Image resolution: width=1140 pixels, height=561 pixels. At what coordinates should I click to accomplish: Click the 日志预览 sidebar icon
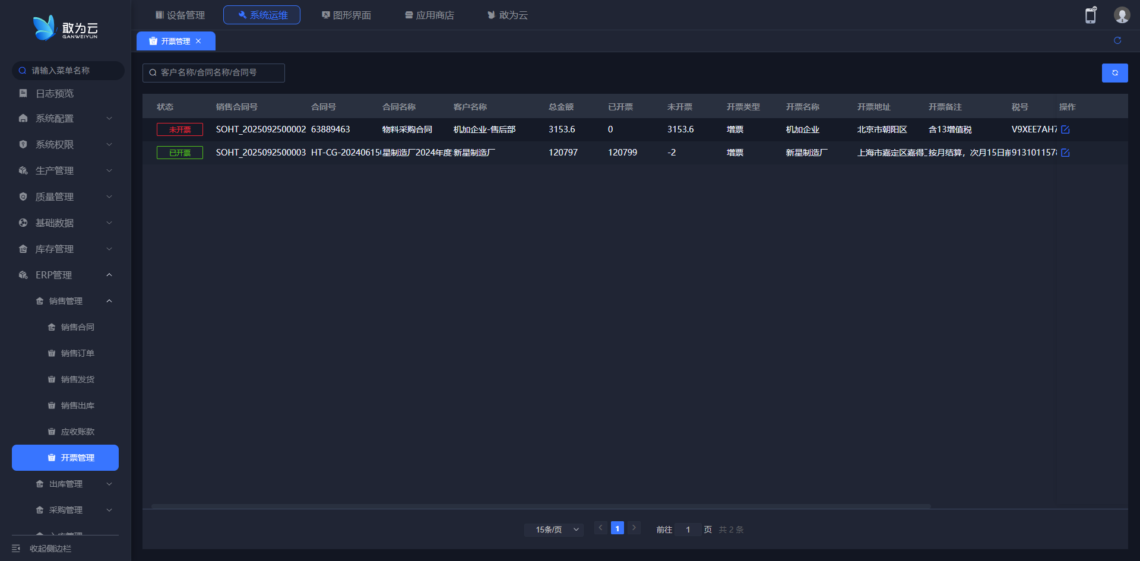[x=23, y=93]
